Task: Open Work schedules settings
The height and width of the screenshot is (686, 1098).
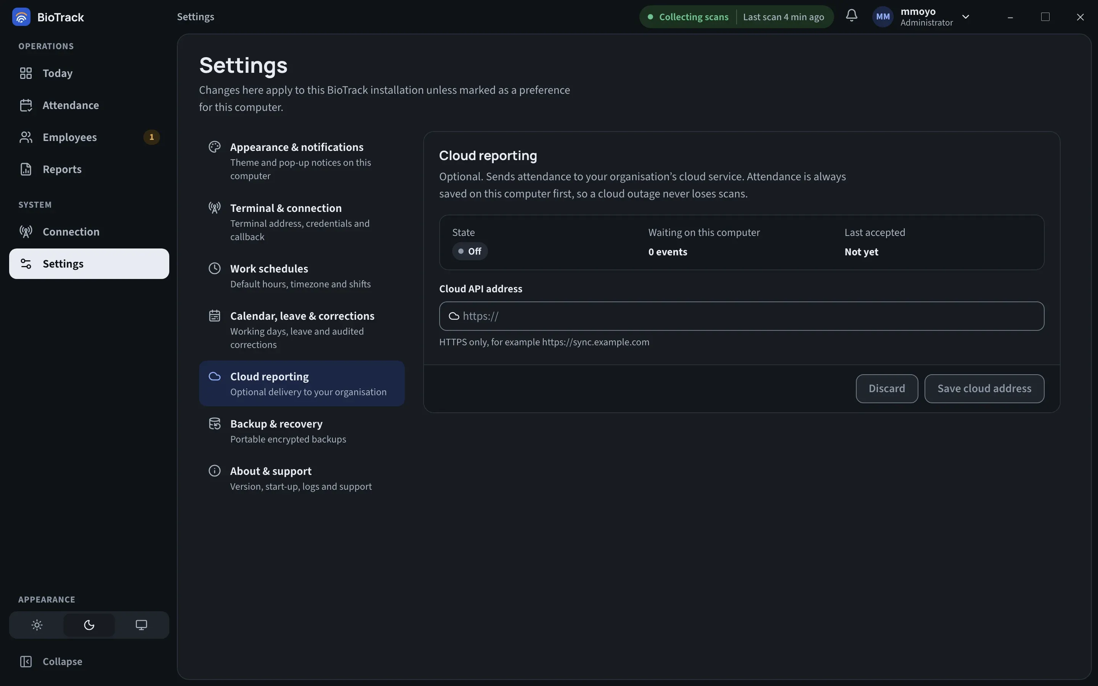Action: (302, 276)
